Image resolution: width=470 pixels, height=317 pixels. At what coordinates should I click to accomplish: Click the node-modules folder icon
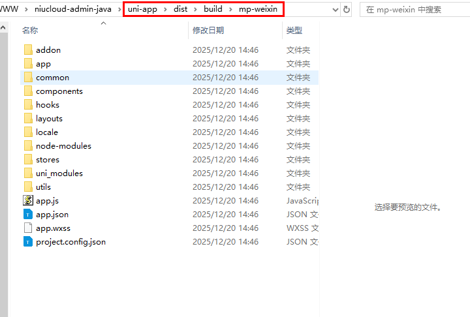28,146
